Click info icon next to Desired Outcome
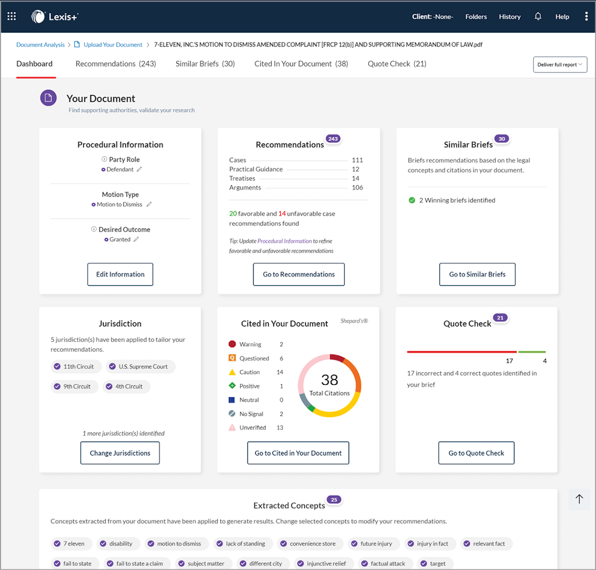Image resolution: width=596 pixels, height=570 pixels. pos(94,229)
